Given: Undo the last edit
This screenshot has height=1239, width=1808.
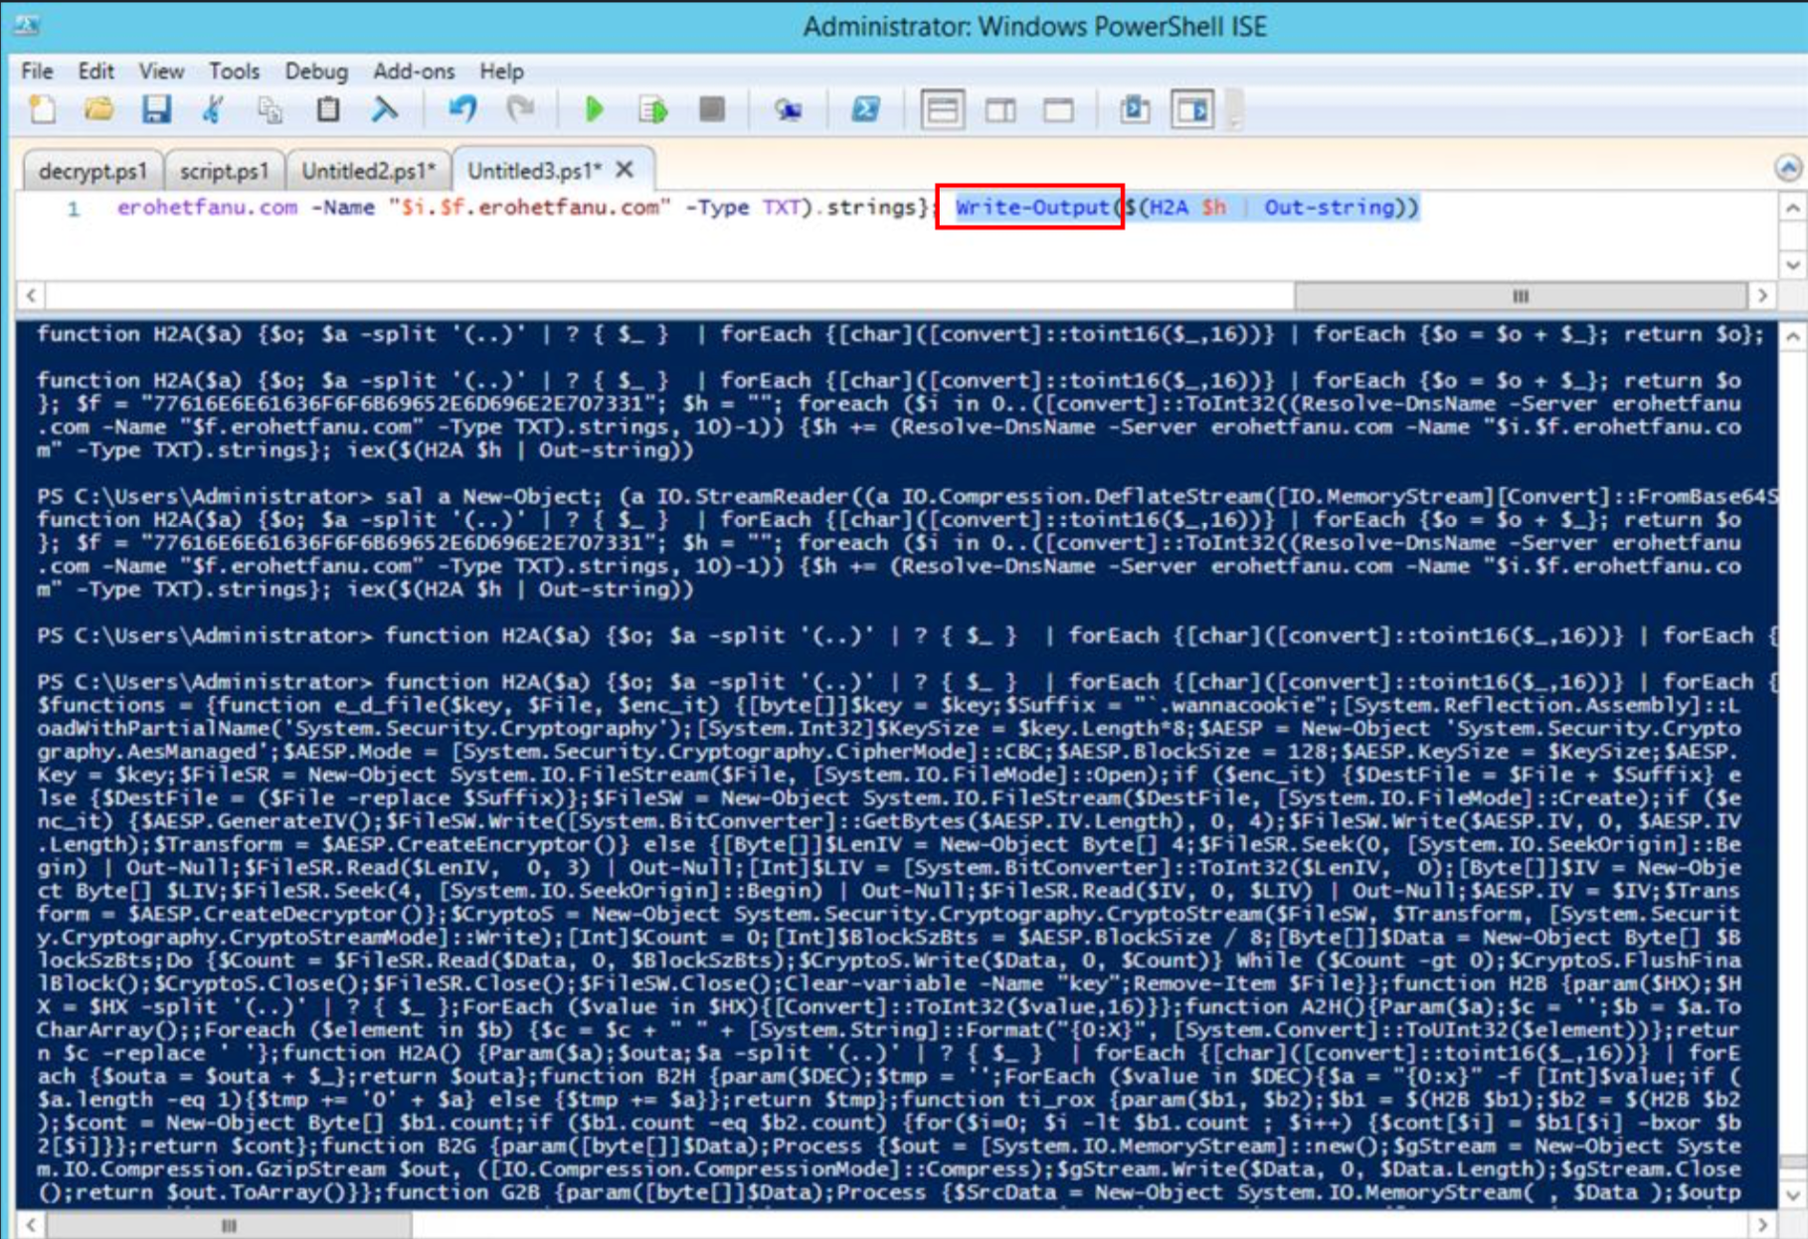Looking at the screenshot, I should [462, 109].
